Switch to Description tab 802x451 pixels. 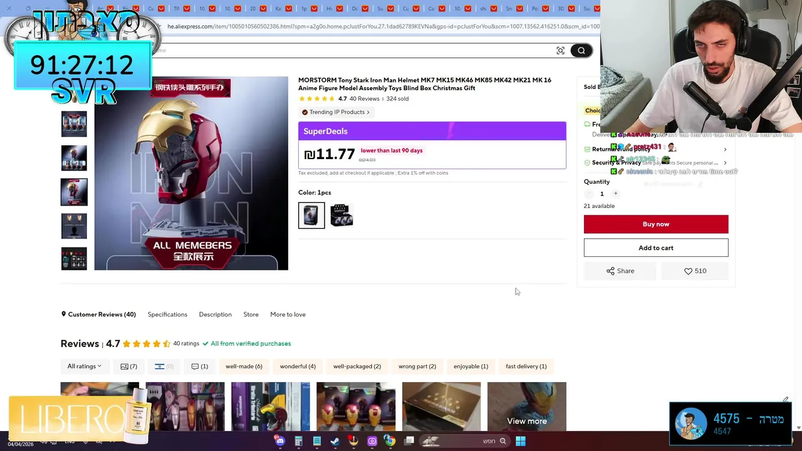point(215,314)
